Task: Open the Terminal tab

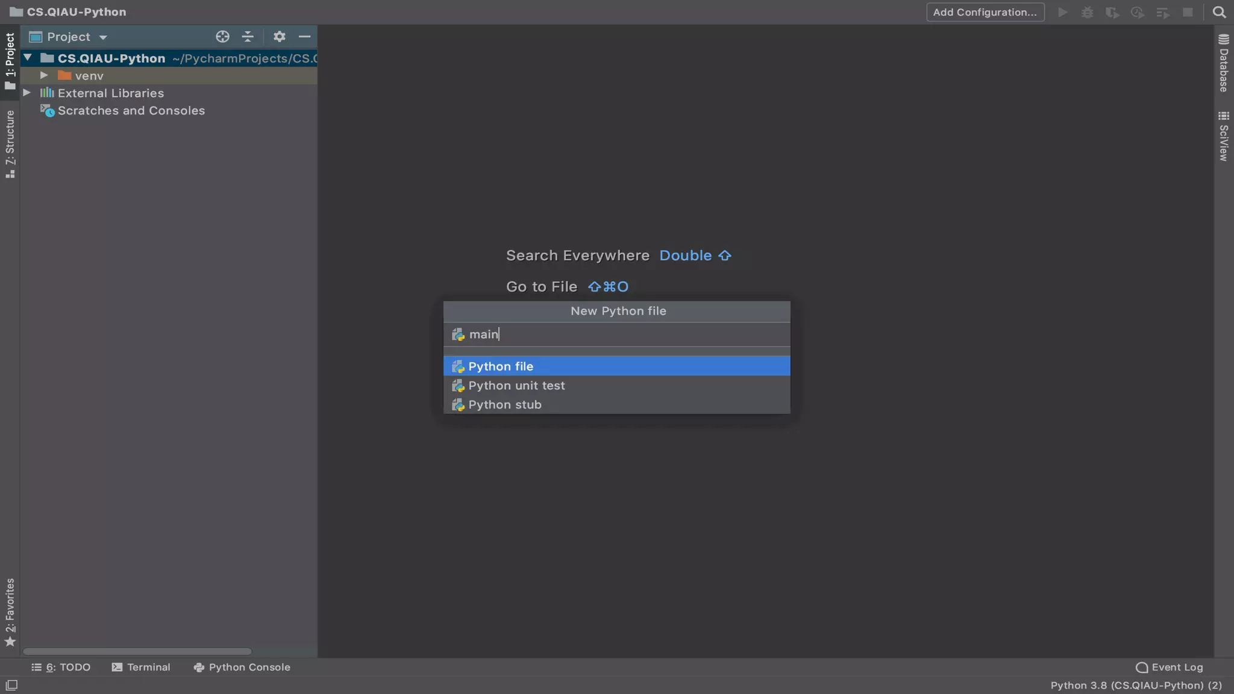Action: coord(141,667)
